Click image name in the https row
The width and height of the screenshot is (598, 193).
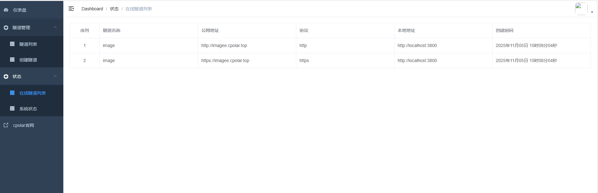pyautogui.click(x=109, y=60)
